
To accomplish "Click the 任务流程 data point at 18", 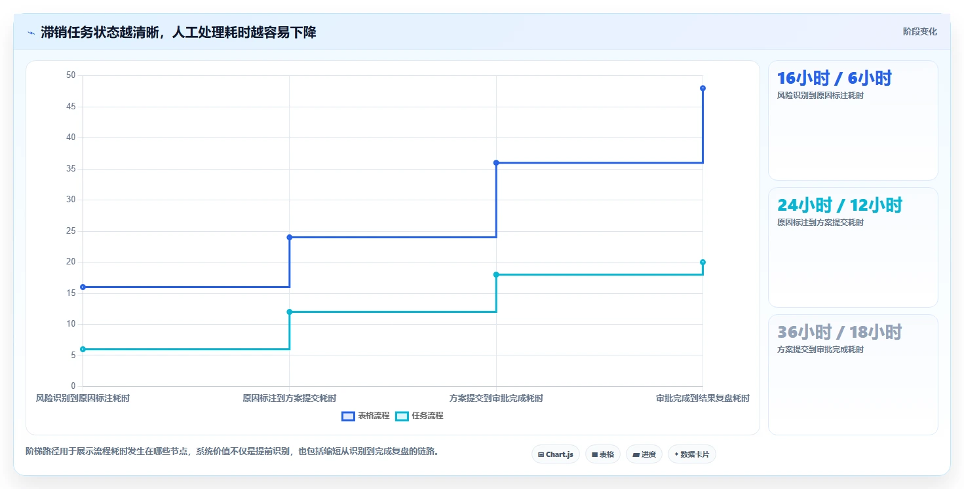I will tap(496, 274).
